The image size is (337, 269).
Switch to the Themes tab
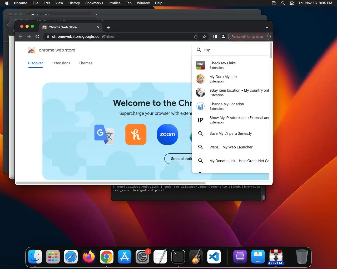[x=86, y=63]
